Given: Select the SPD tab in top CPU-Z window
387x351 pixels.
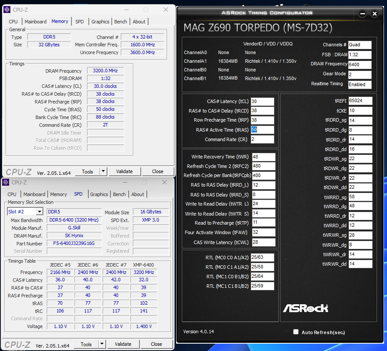Looking at the screenshot, I should pyautogui.click(x=80, y=22).
